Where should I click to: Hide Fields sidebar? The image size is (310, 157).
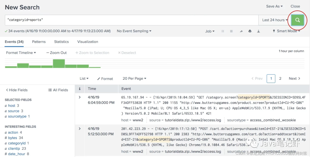17,90
